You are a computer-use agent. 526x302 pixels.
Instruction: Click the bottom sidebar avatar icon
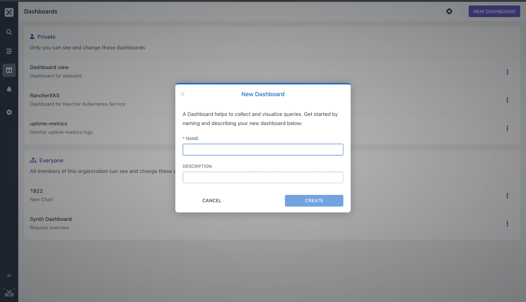coord(9,293)
